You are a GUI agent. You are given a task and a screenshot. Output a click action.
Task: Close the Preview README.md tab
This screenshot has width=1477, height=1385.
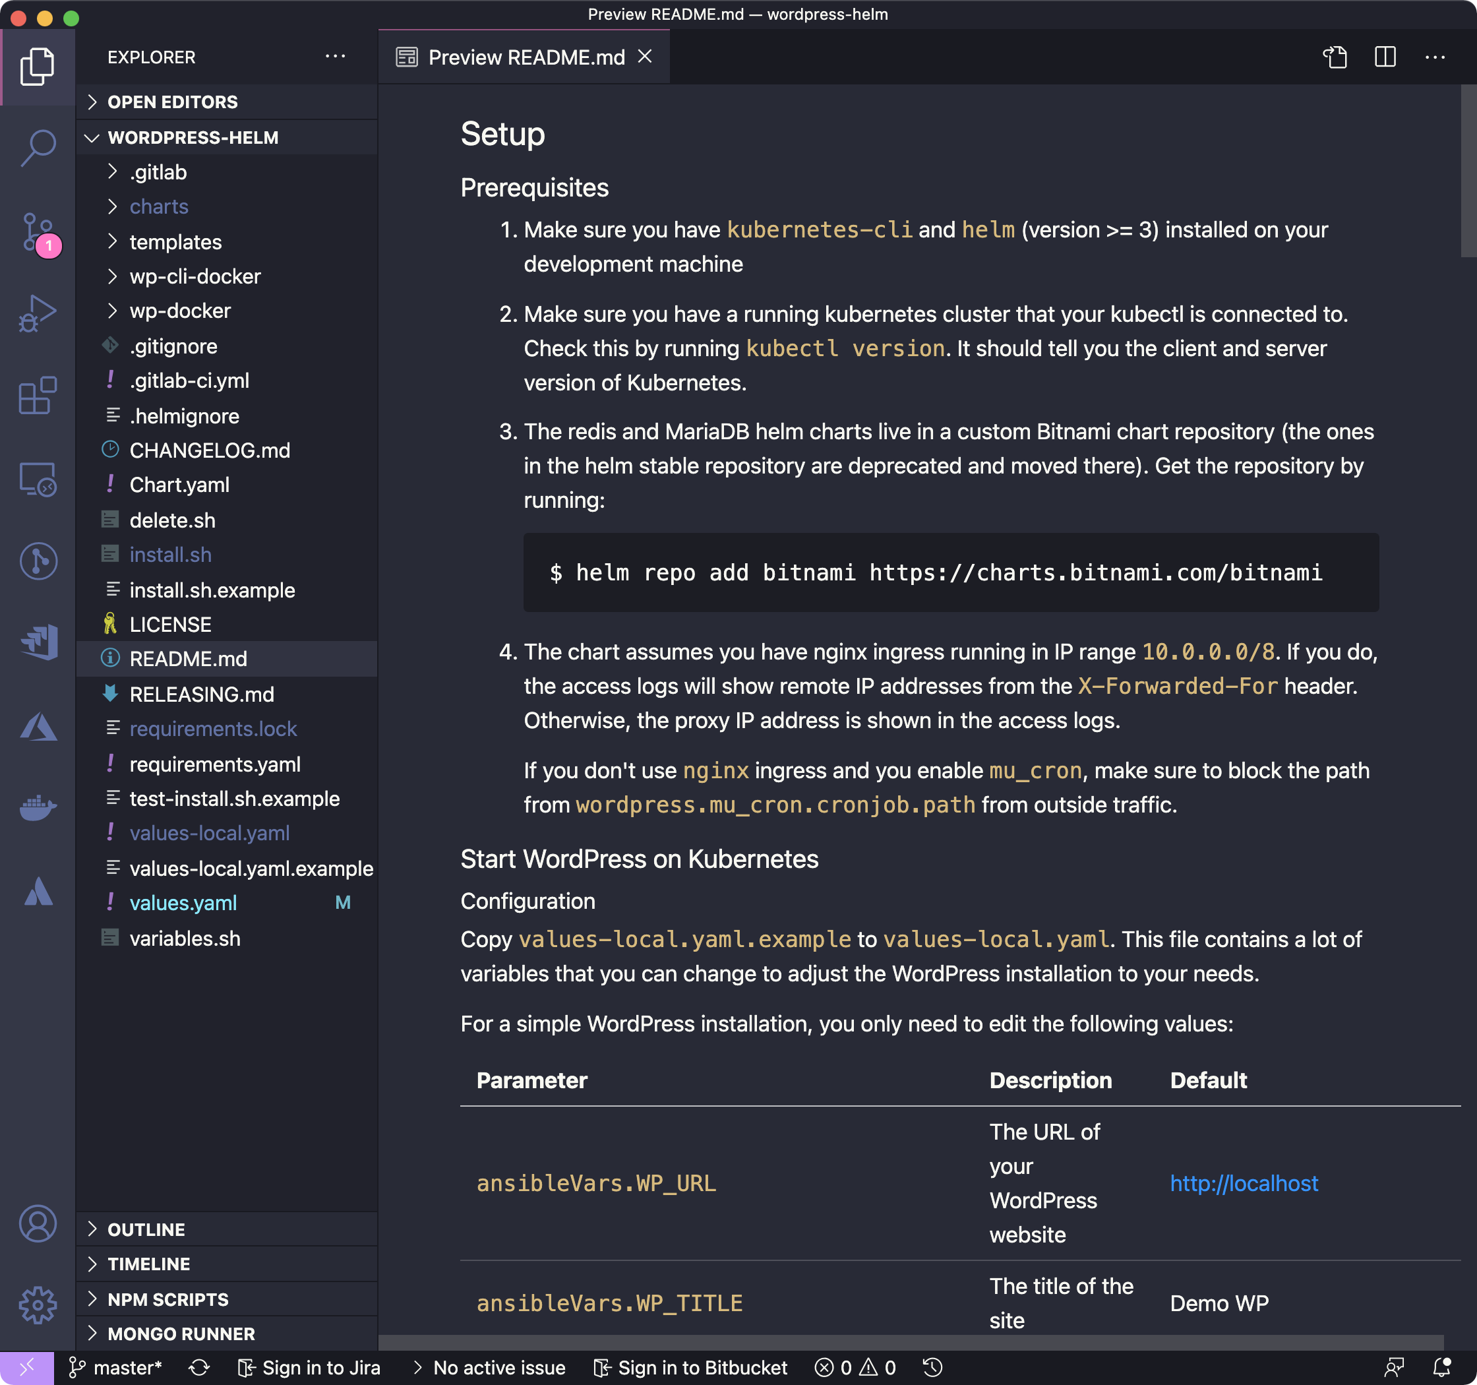(x=645, y=57)
